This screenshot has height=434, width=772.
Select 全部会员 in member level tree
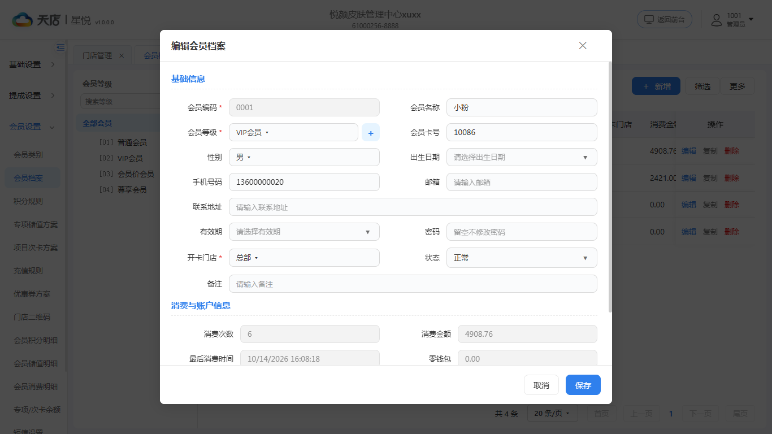97,123
